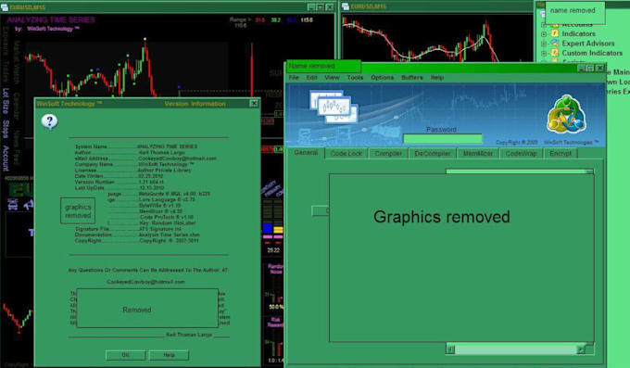This screenshot has height=368, width=630.
Task: Click the horizontal scrollbar track
Action: (x=515, y=349)
